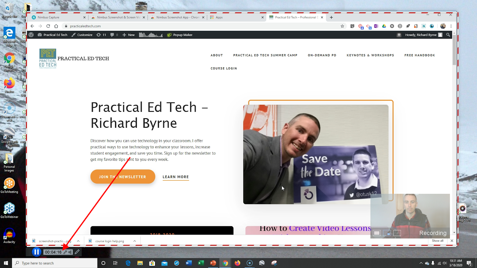477x268 pixels.
Task: Open the WordPress Customize link
Action: click(82, 35)
